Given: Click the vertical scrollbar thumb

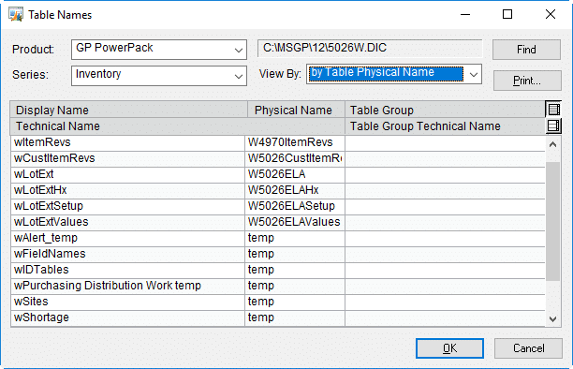Looking at the screenshot, I should (x=553, y=221).
